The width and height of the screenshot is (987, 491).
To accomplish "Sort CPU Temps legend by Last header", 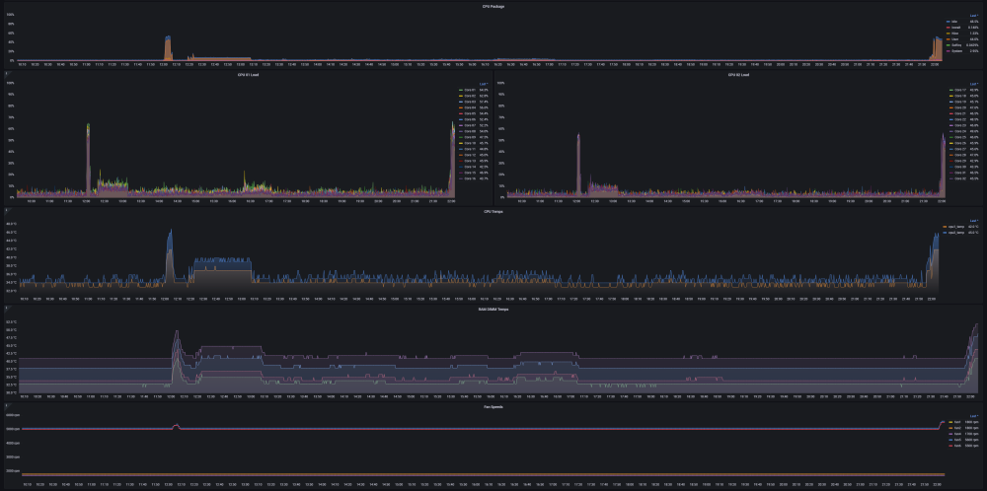I will click(974, 221).
